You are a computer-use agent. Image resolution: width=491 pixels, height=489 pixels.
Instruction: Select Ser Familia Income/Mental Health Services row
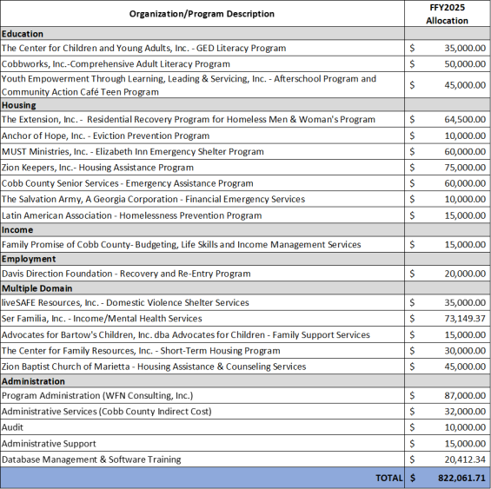point(102,319)
